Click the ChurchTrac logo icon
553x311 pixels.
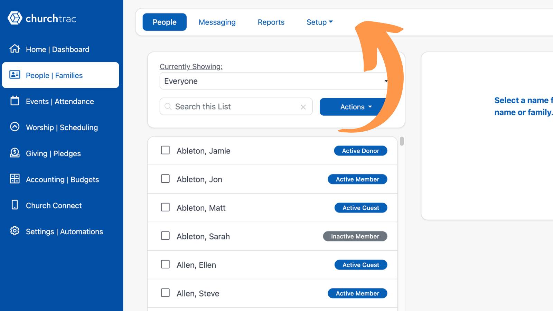coord(15,18)
